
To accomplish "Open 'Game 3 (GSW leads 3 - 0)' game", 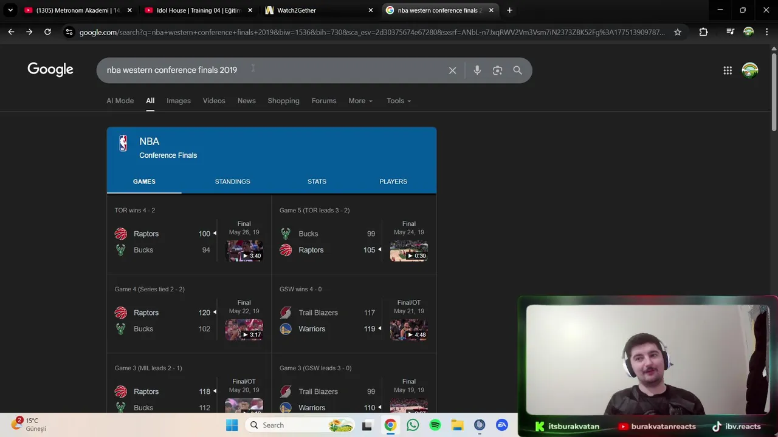I will pyautogui.click(x=354, y=384).
